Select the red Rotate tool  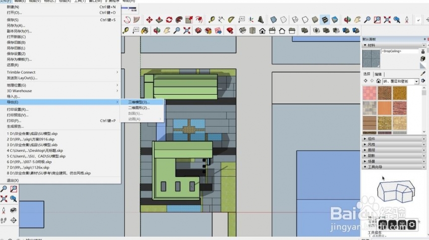169,19
